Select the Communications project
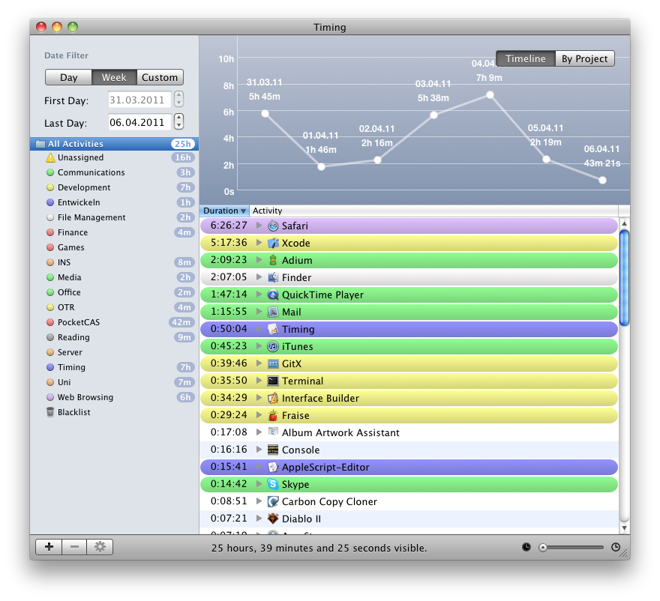Image resolution: width=660 pixels, height=601 pixels. tap(114, 172)
